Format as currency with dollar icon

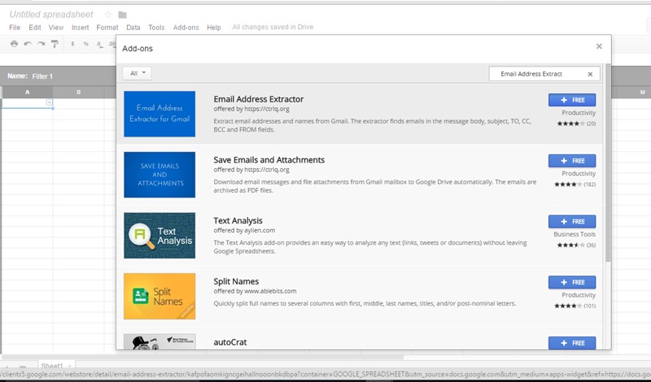72,44
